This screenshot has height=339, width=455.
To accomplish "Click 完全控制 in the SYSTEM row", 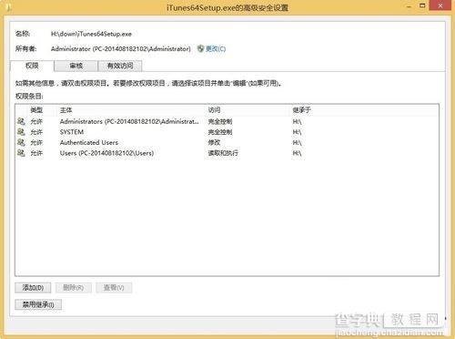I will [x=220, y=132].
